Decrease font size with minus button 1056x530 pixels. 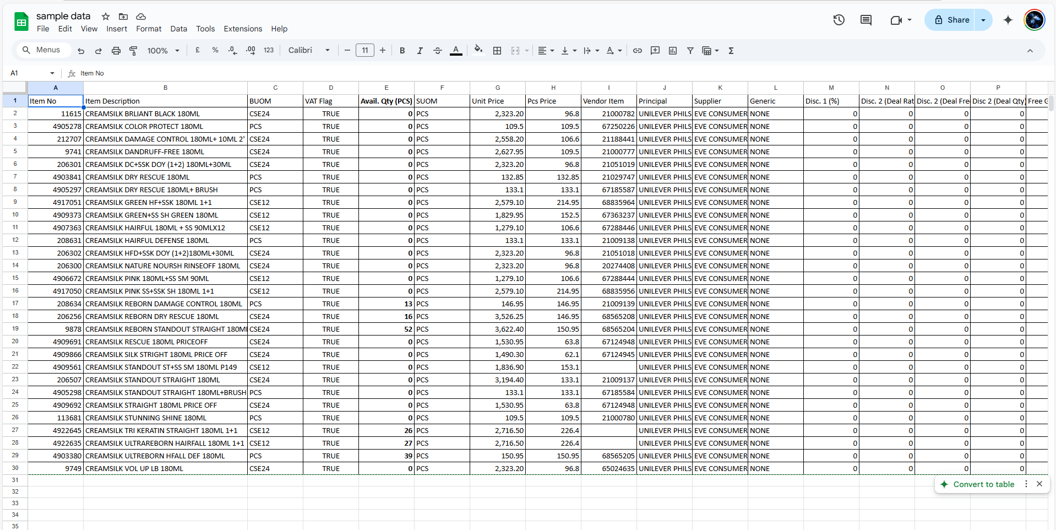coord(347,50)
